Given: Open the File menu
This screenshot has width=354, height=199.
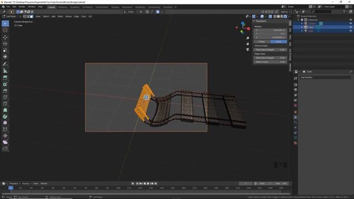Looking at the screenshot, I should tap(8, 7).
